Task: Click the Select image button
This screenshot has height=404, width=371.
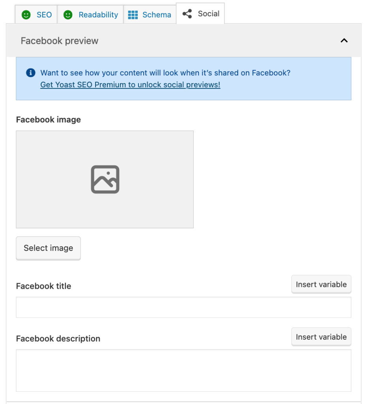Action: click(x=48, y=248)
